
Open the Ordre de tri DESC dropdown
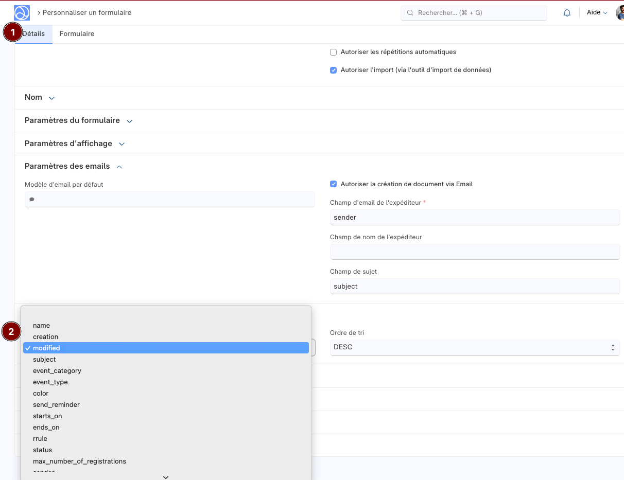(x=474, y=347)
